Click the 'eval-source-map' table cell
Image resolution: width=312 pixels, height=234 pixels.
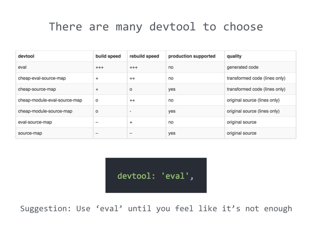35,122
